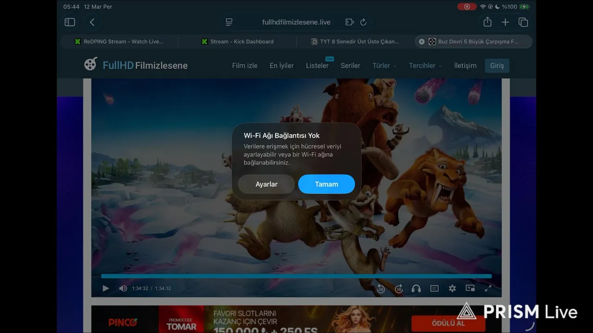The height and width of the screenshot is (333, 593).
Task: Rewind 10 seconds
Action: coord(381,288)
